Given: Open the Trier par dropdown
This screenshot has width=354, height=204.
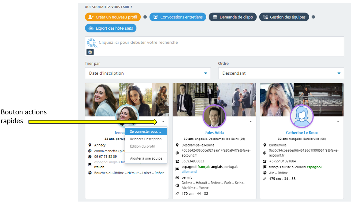Looking at the screenshot, I should pos(148,73).
